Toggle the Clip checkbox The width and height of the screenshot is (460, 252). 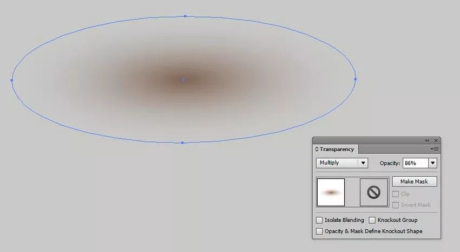pyautogui.click(x=396, y=194)
